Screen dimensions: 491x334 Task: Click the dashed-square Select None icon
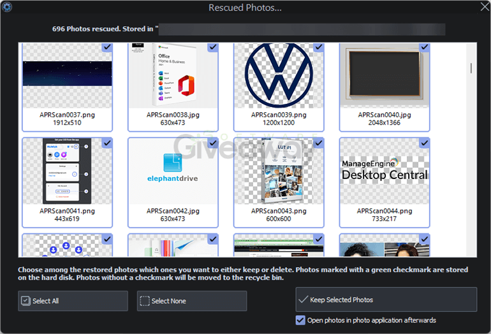(144, 300)
